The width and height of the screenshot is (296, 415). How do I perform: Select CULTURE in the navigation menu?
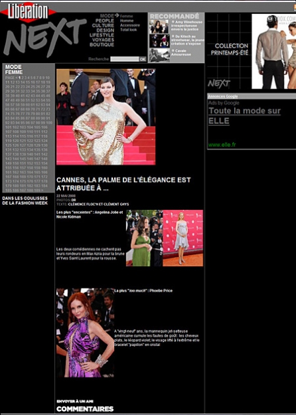[x=103, y=25]
